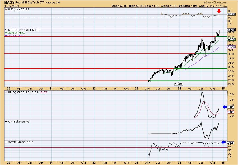The width and height of the screenshot is (238, 165).
Task: Click the purple EMA(43) legend line swatch
Action: click(x=6, y=36)
